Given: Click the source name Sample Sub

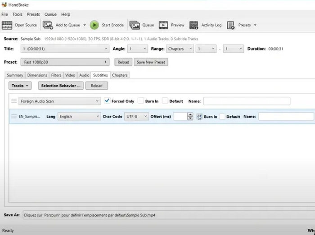Looking at the screenshot, I should (x=31, y=39).
